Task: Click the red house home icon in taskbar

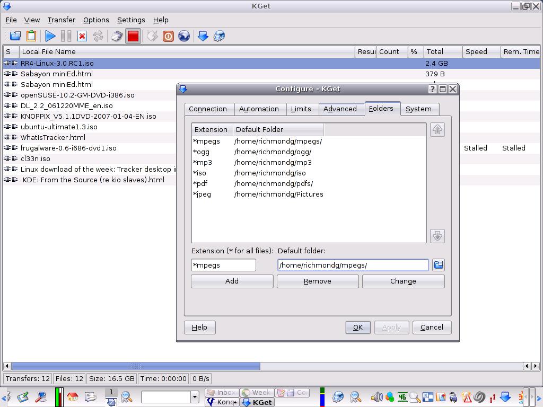Action: point(72,396)
